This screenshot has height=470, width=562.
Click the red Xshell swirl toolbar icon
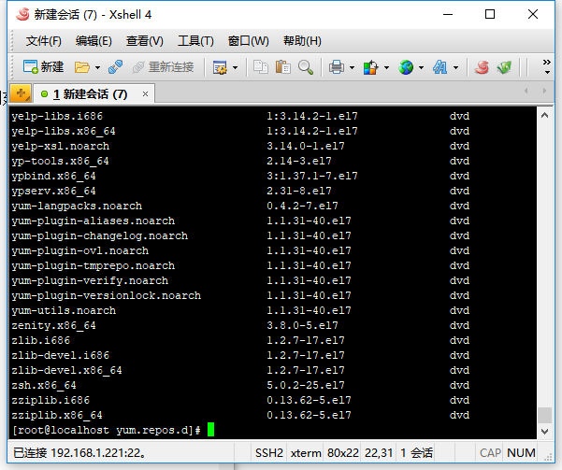pyautogui.click(x=482, y=67)
